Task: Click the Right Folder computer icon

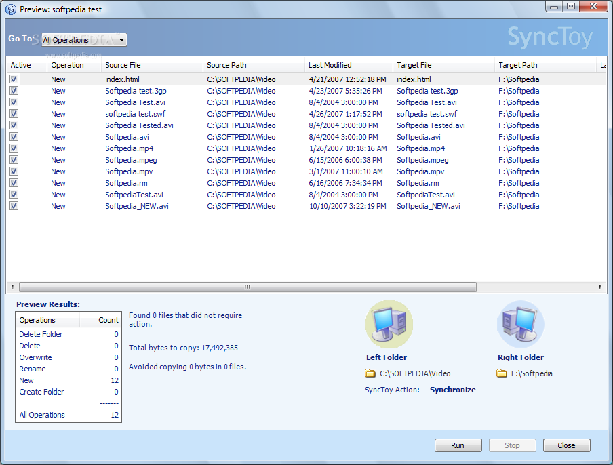Action: click(520, 324)
